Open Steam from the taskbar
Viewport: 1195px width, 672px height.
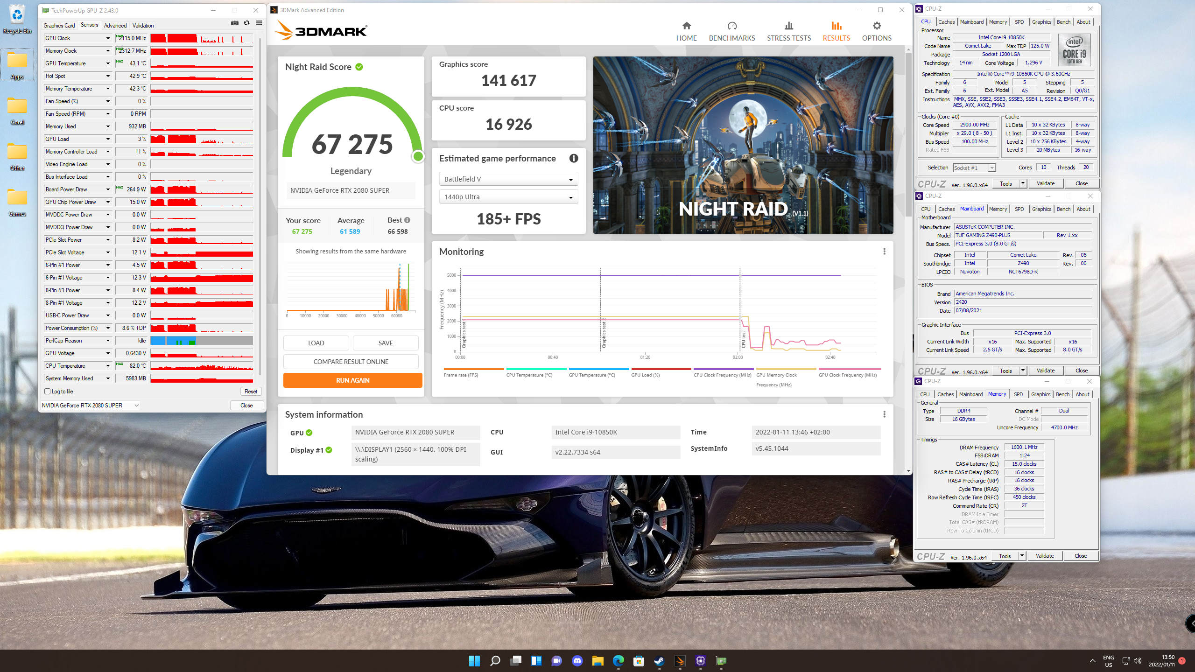tap(659, 661)
